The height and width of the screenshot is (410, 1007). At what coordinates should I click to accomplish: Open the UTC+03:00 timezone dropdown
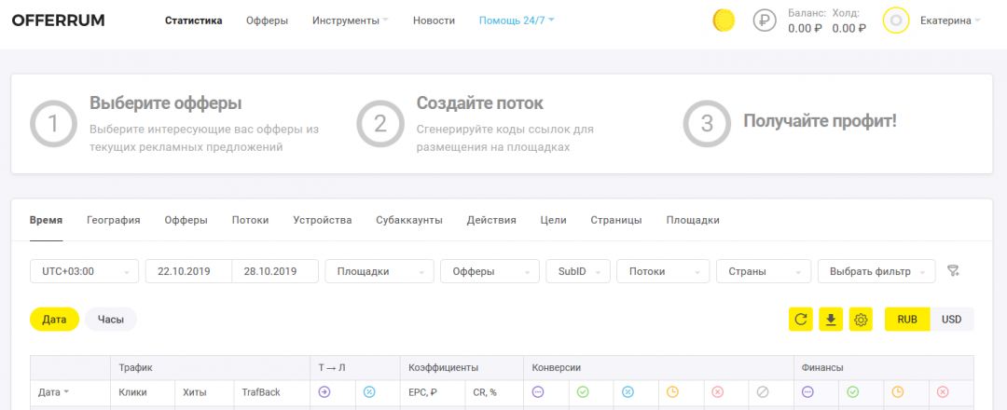[84, 271]
